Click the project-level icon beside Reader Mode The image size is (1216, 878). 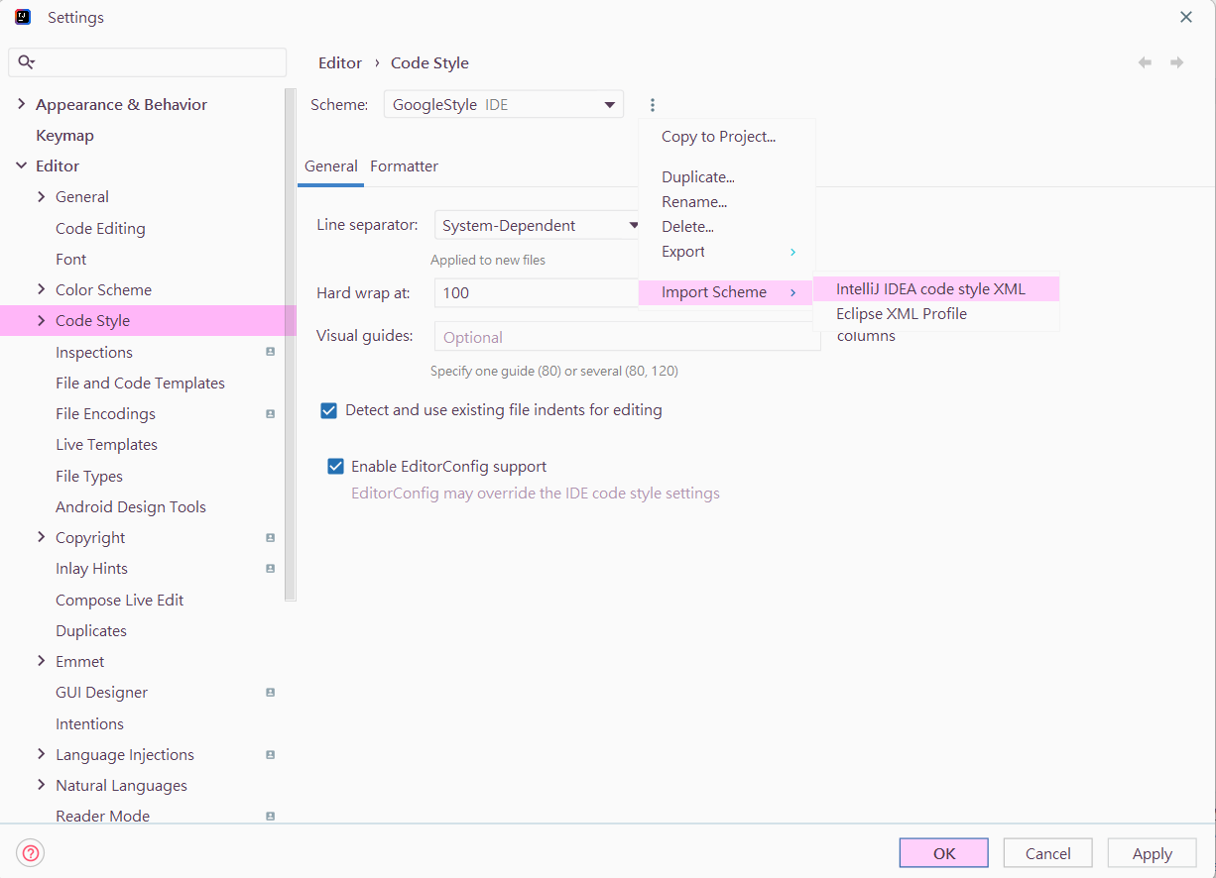[x=270, y=816]
